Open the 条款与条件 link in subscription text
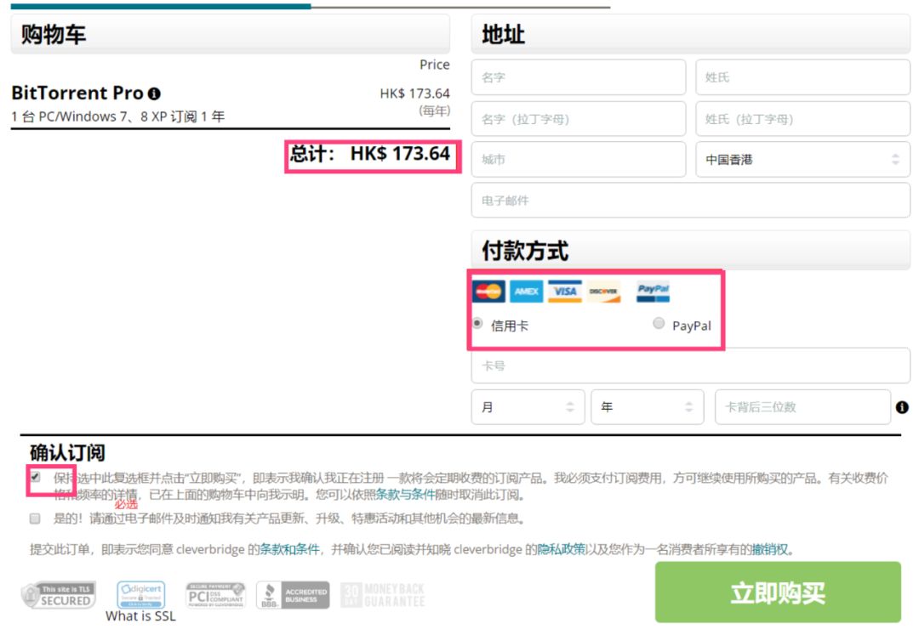The height and width of the screenshot is (629, 919). [405, 495]
